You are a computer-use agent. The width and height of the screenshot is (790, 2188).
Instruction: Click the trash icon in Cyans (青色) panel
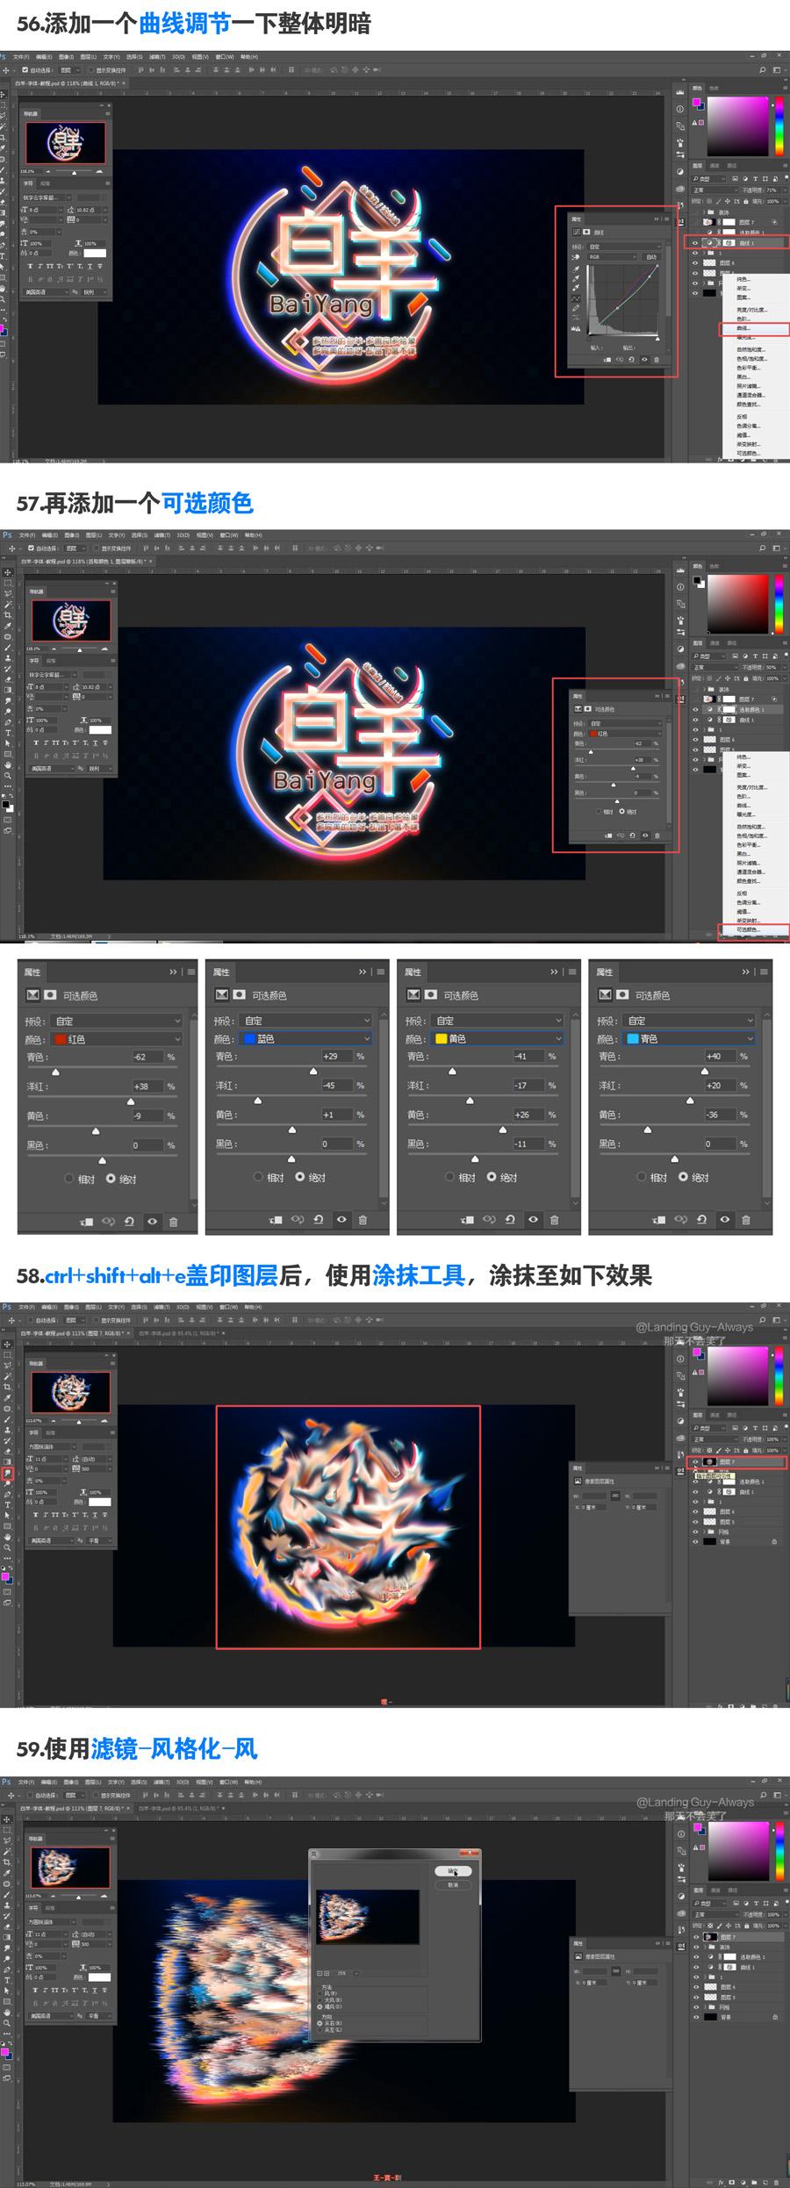click(x=745, y=1220)
